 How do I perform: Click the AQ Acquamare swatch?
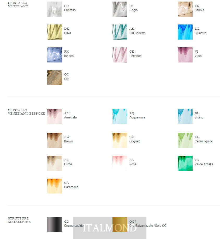(120, 116)
